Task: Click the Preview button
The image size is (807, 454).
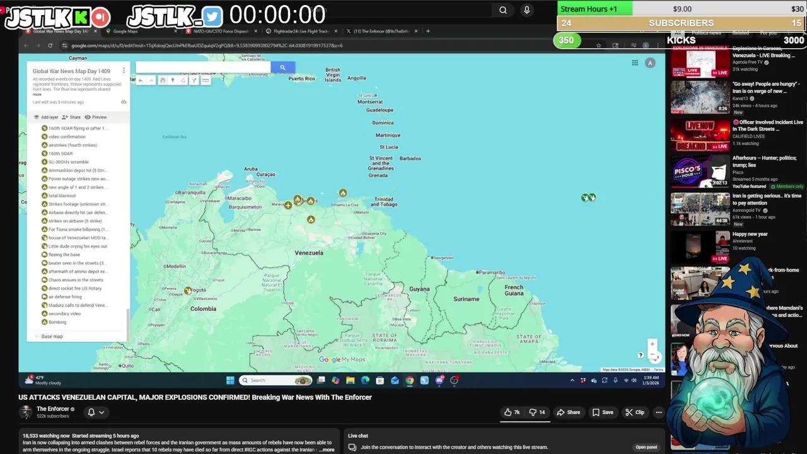Action: point(96,117)
